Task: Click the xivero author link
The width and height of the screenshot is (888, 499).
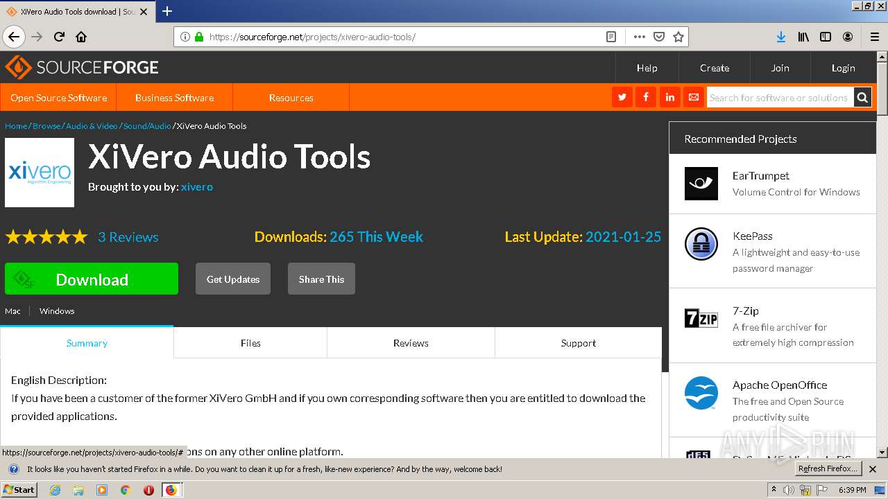Action: point(197,187)
